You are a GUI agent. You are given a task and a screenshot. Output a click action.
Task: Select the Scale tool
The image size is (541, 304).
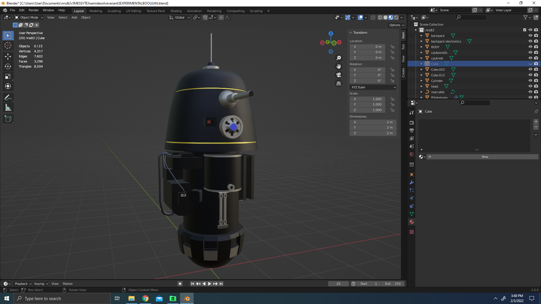click(x=8, y=76)
